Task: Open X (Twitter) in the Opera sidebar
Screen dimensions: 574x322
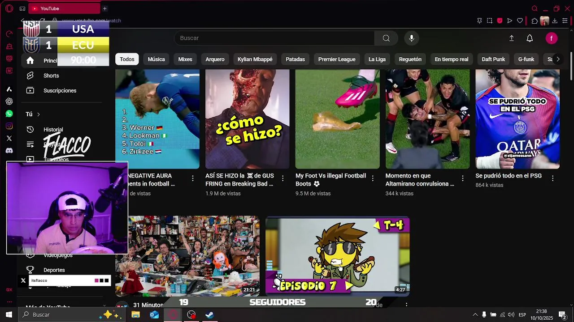Action: pos(9,138)
